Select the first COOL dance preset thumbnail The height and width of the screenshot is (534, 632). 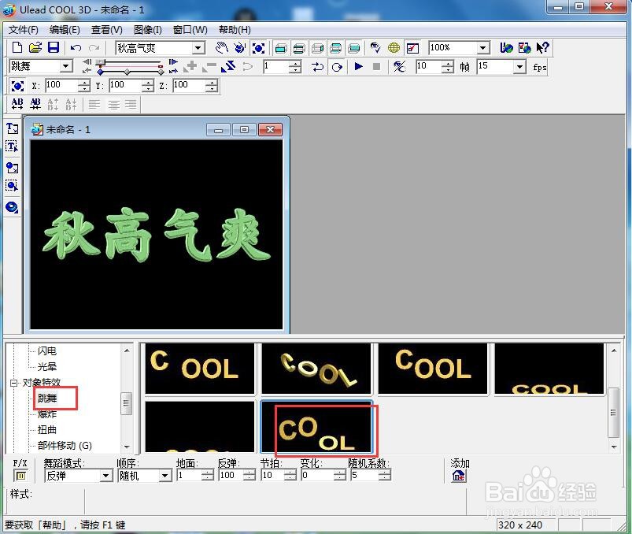200,369
